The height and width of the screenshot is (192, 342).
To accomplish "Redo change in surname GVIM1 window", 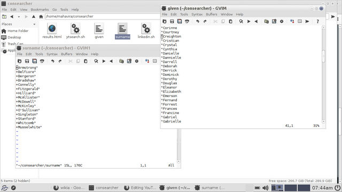I will [x=60, y=61].
